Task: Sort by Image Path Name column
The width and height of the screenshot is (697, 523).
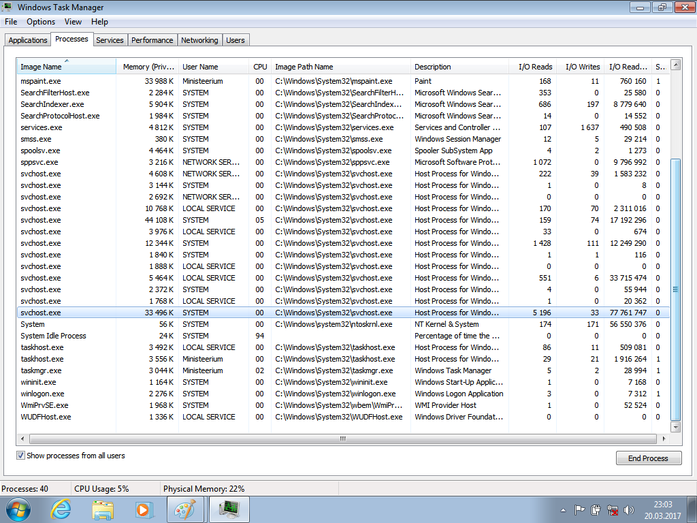Action: click(341, 67)
